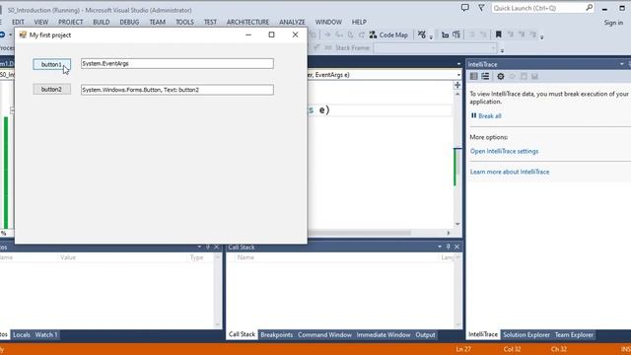Click Learn more about IntelliTrace link
Viewport: 631px width, 355px height.
tap(510, 172)
